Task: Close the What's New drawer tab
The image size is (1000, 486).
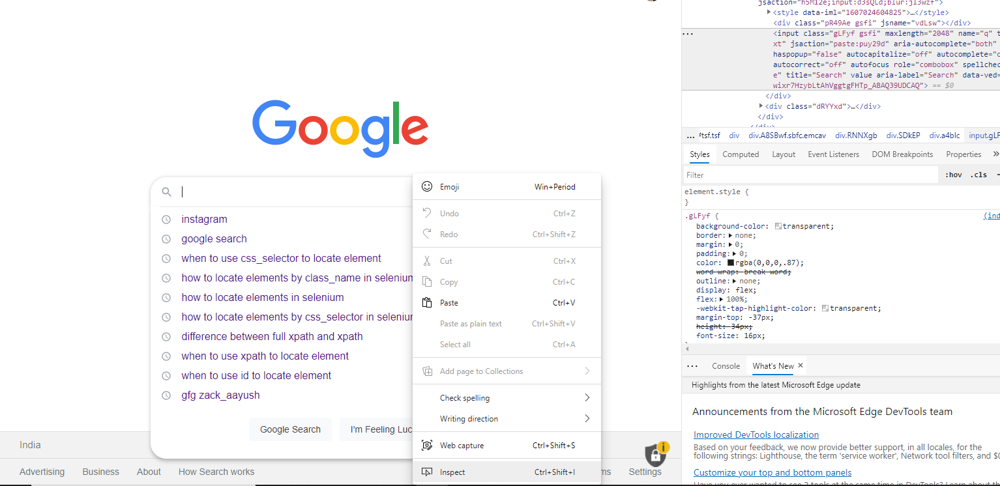Action: point(801,365)
